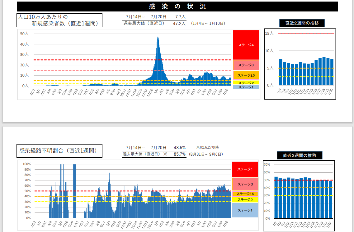Select the 85.7% past maximum value

(x=180, y=154)
